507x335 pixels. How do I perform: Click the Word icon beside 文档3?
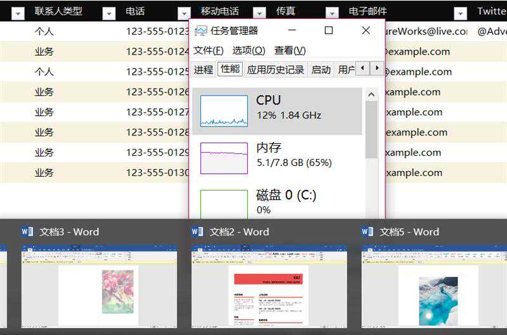coord(28,232)
